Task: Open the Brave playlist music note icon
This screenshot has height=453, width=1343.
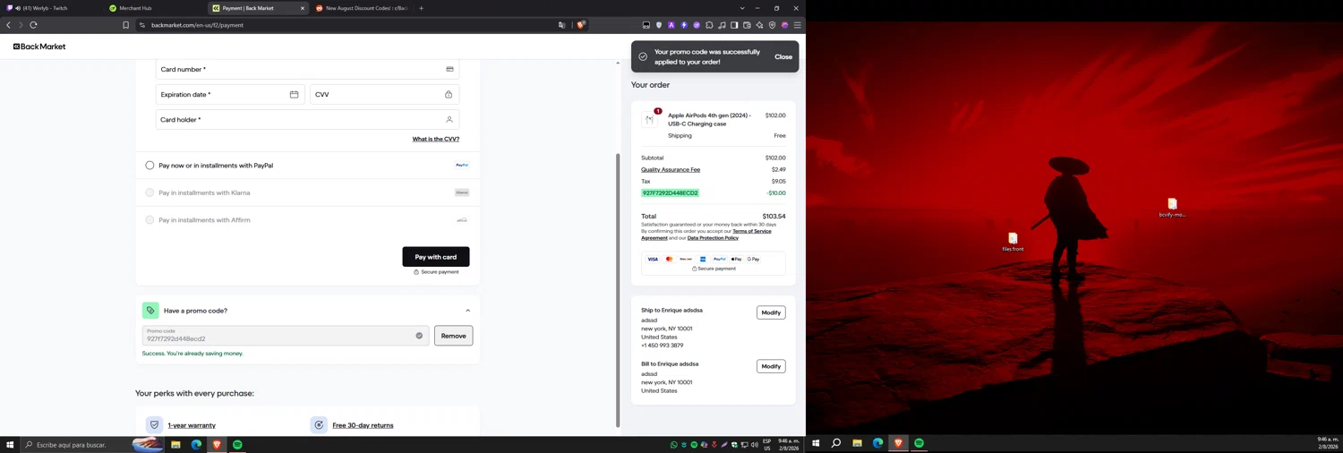Action: (722, 25)
